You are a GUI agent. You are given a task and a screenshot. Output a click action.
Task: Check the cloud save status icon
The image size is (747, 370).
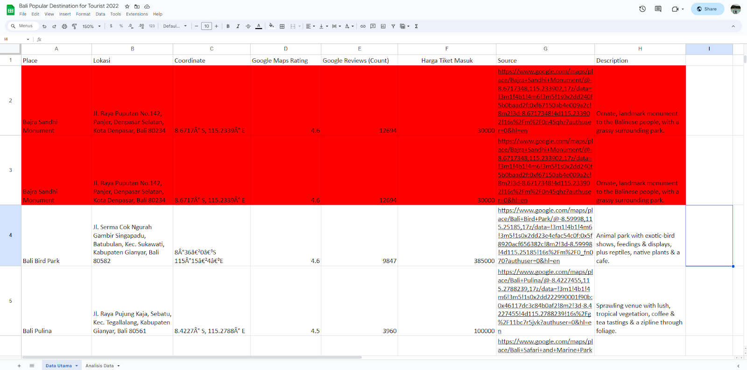[x=147, y=7]
